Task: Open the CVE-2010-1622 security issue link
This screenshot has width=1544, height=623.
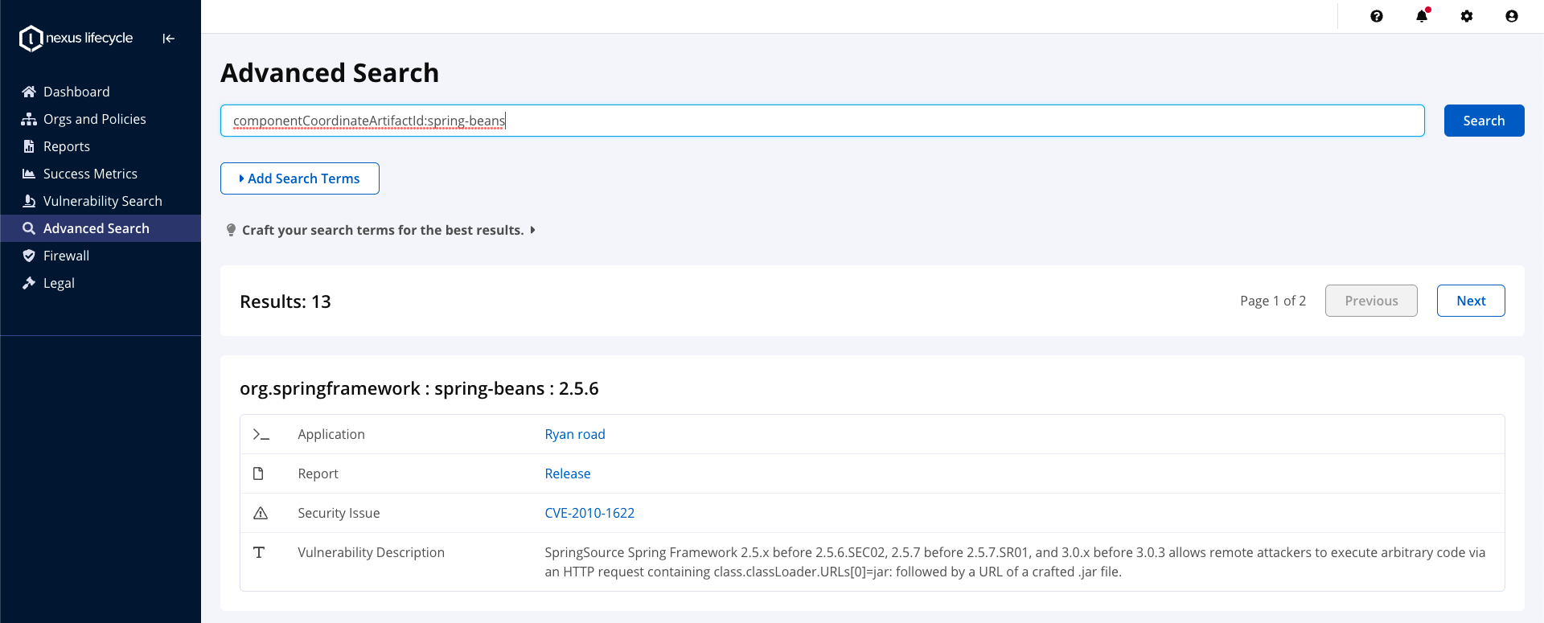Action: (x=589, y=513)
